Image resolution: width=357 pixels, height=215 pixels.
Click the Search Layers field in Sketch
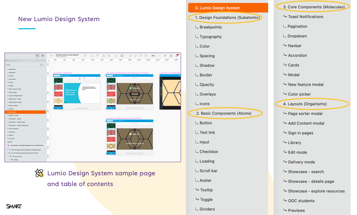click(x=26, y=61)
